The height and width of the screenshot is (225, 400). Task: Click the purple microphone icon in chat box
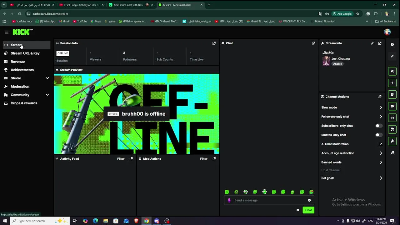229,200
